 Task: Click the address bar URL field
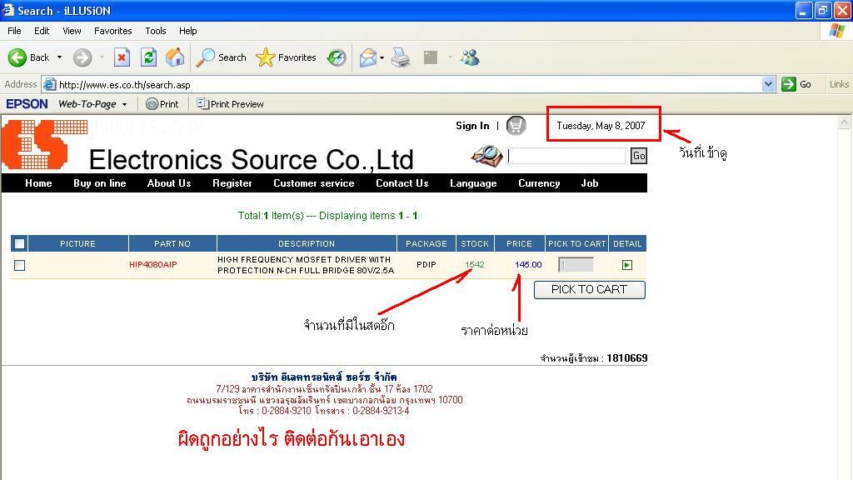(x=402, y=84)
